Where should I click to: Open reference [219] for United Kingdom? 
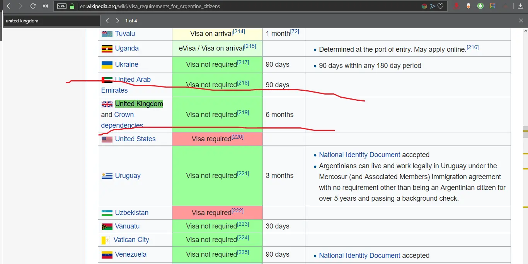point(243,113)
